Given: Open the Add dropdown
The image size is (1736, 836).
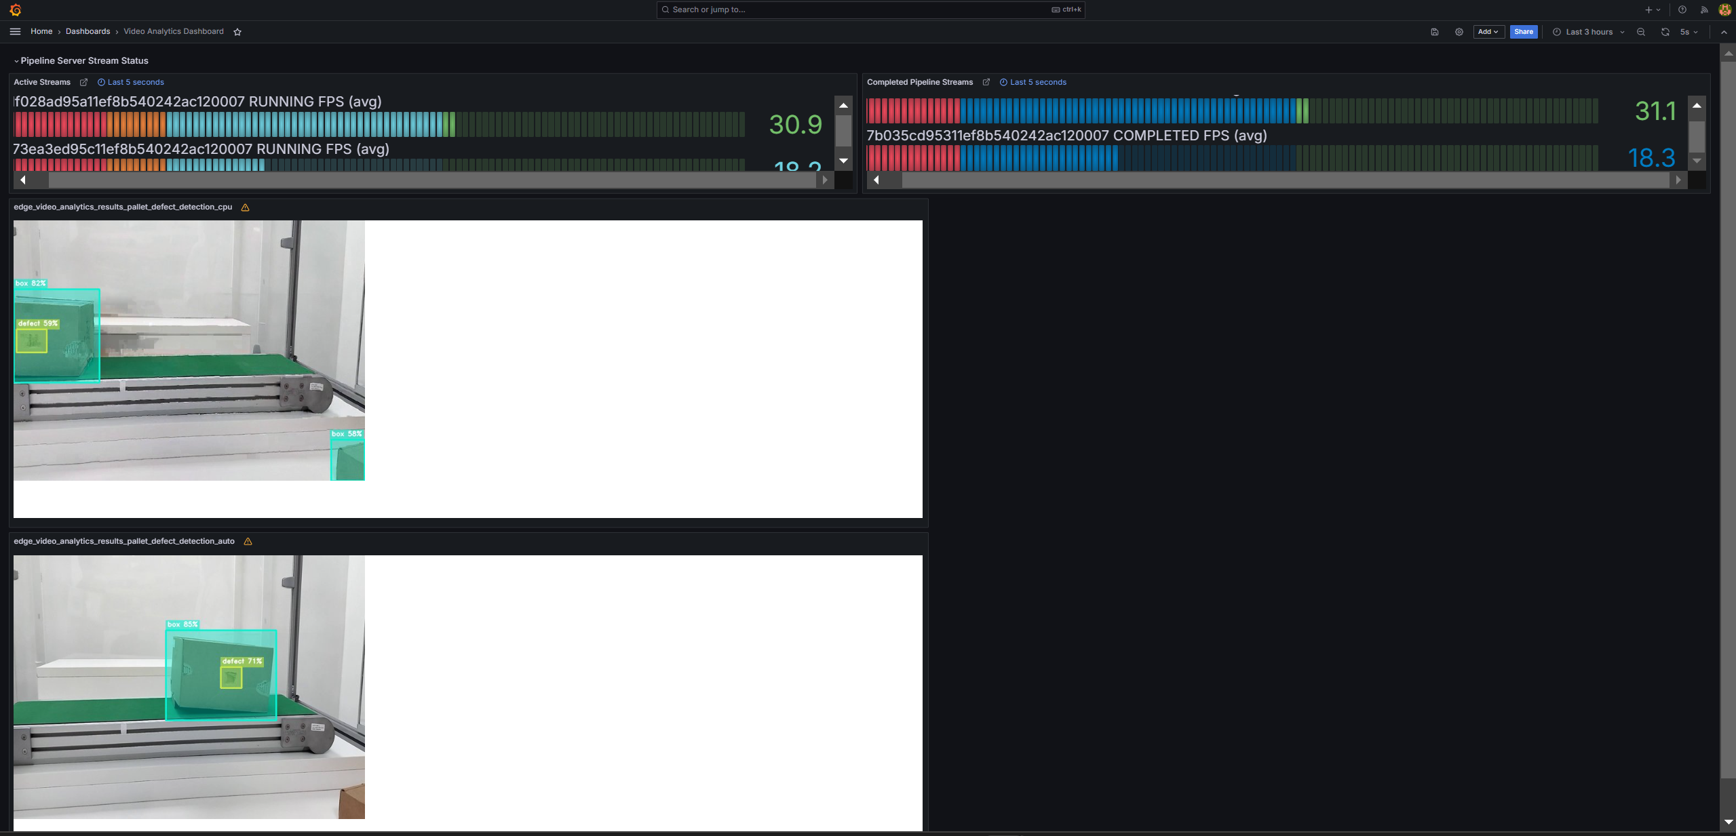Looking at the screenshot, I should click(1488, 32).
